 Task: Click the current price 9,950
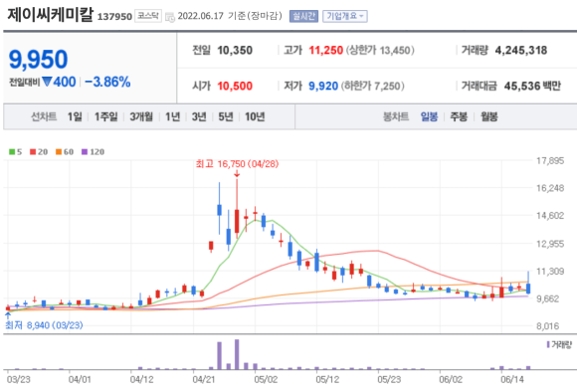pos(38,60)
